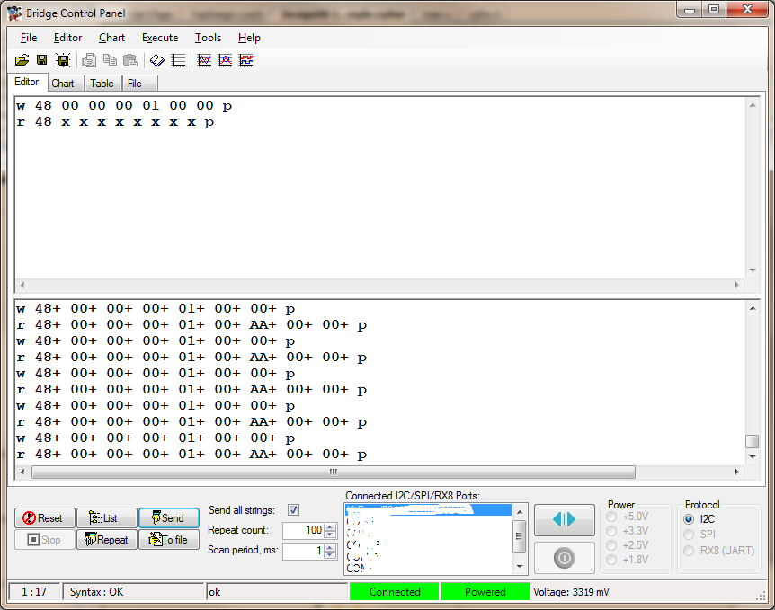The width and height of the screenshot is (775, 610).
Task: Switch to the Table tab
Action: pos(102,84)
